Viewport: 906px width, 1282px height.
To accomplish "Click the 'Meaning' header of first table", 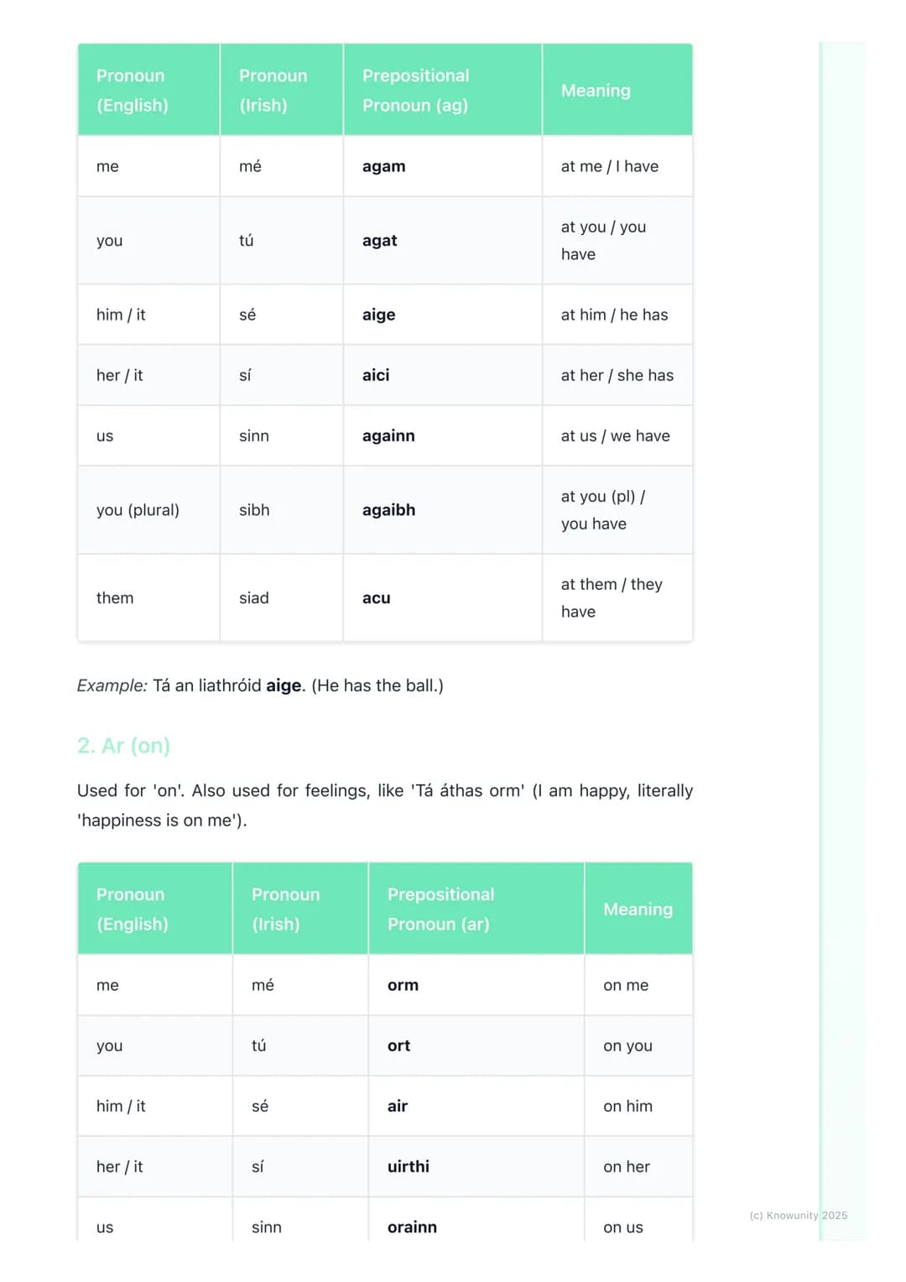I will point(617,90).
